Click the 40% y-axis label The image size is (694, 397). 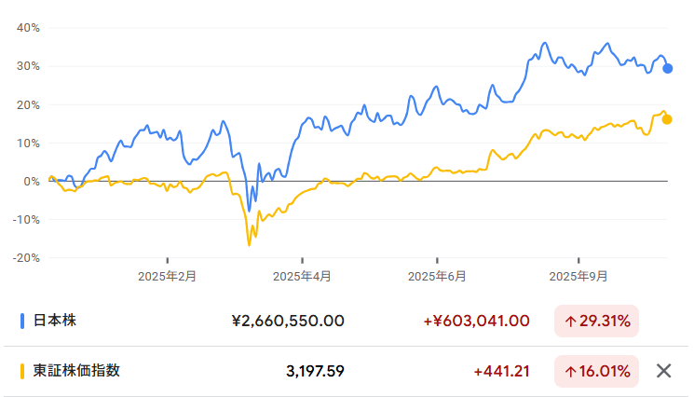coord(29,28)
